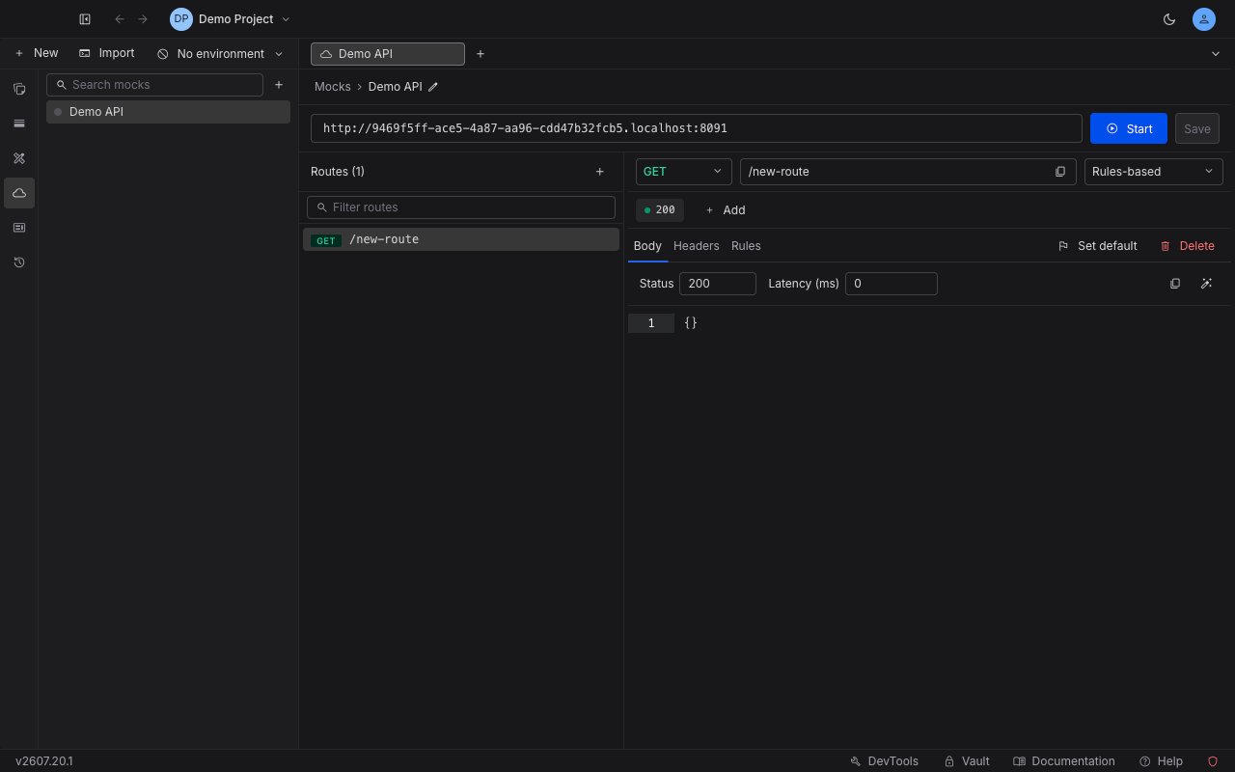Add a new mock with plus icon
The width and height of the screenshot is (1235, 772).
pos(279,85)
